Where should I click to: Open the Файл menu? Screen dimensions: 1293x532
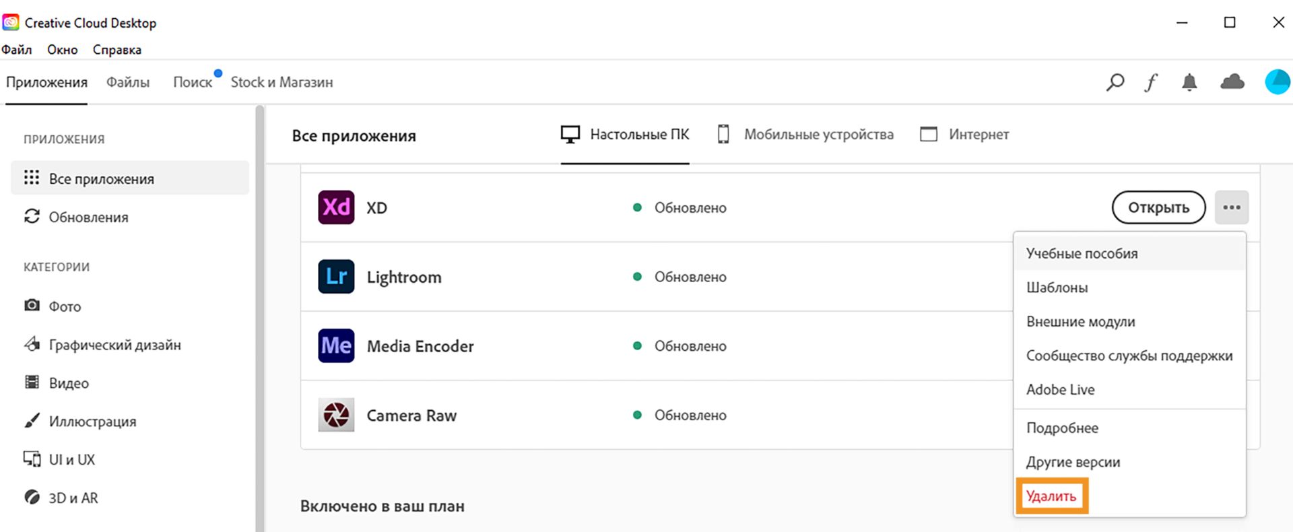(x=17, y=50)
